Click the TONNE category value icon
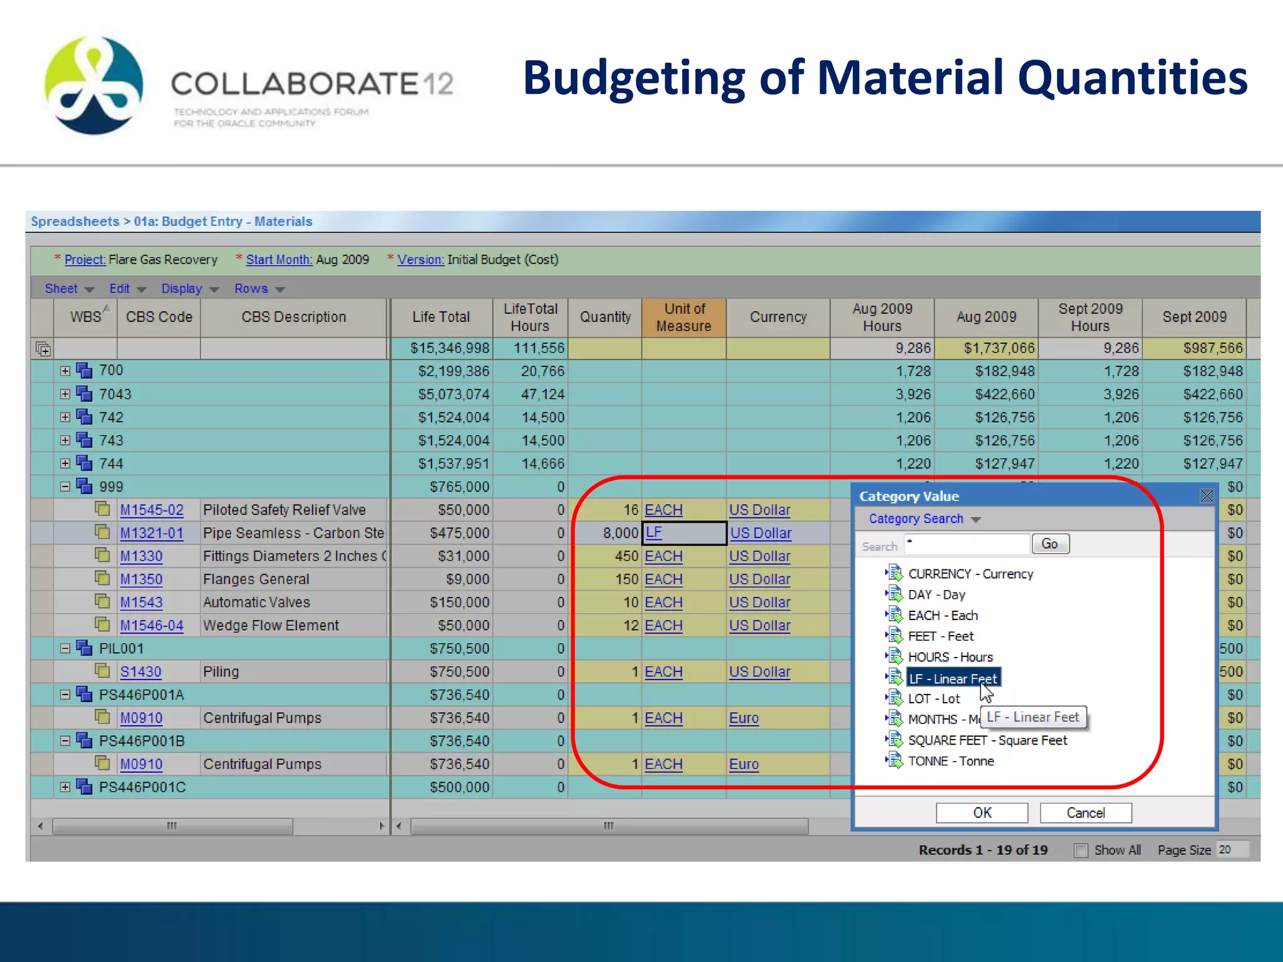The image size is (1283, 962). coord(894,760)
